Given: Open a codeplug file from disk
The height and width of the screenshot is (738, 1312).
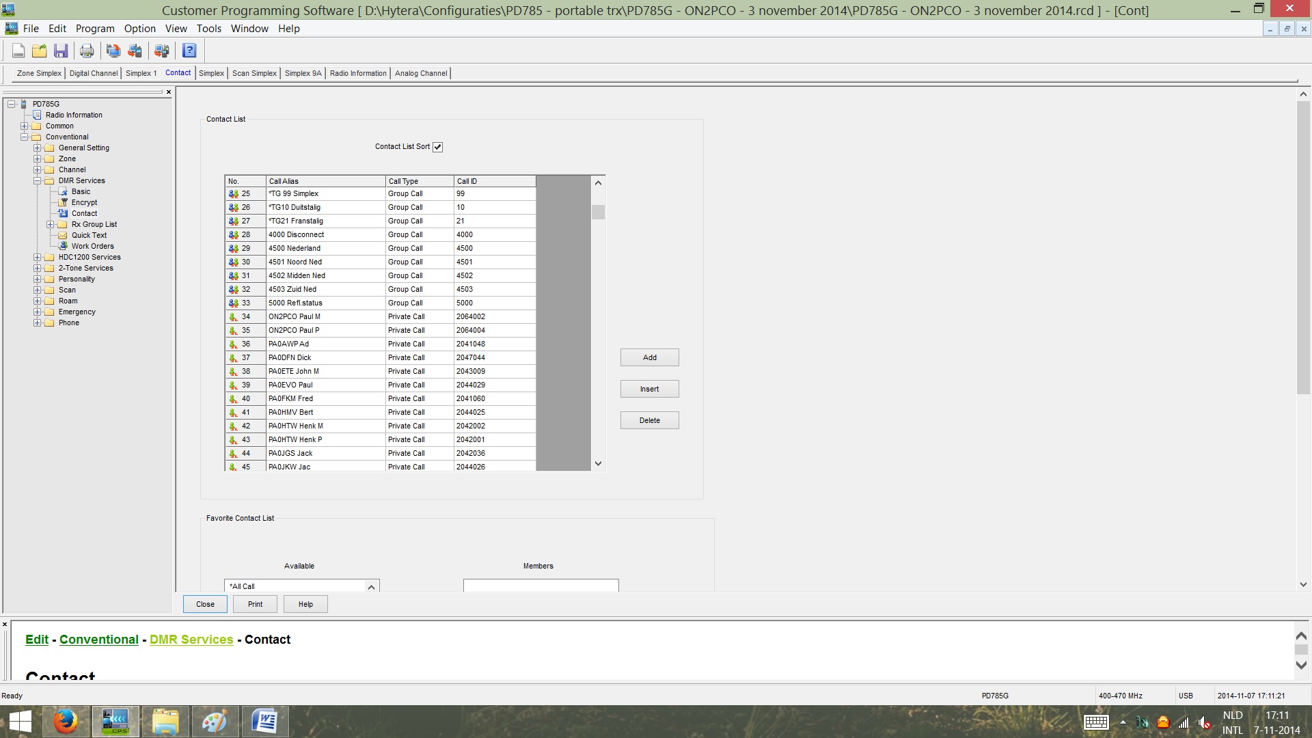Looking at the screenshot, I should point(40,51).
